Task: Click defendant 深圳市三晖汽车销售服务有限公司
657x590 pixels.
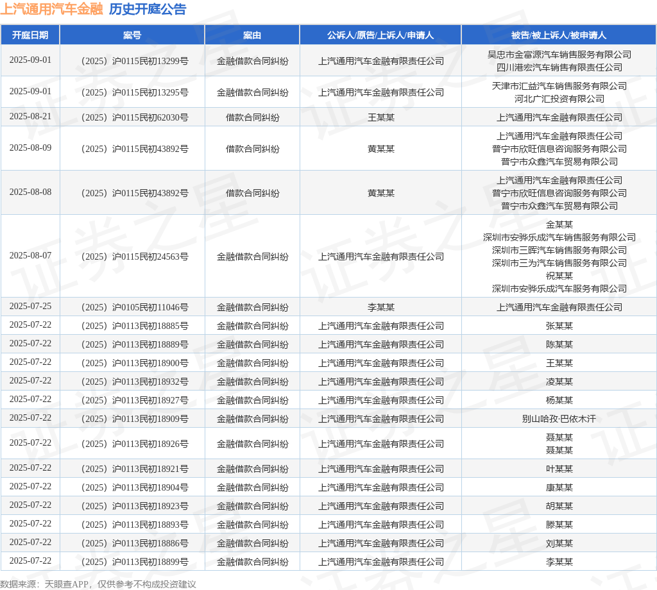Action: coord(559,250)
